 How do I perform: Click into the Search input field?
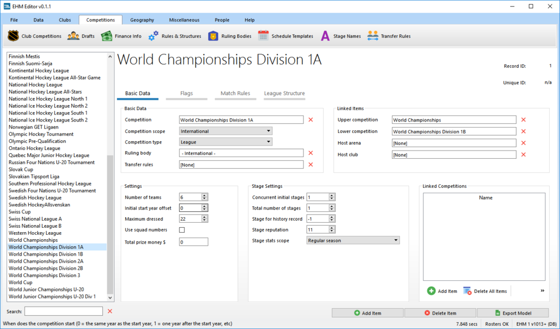pos(63,311)
